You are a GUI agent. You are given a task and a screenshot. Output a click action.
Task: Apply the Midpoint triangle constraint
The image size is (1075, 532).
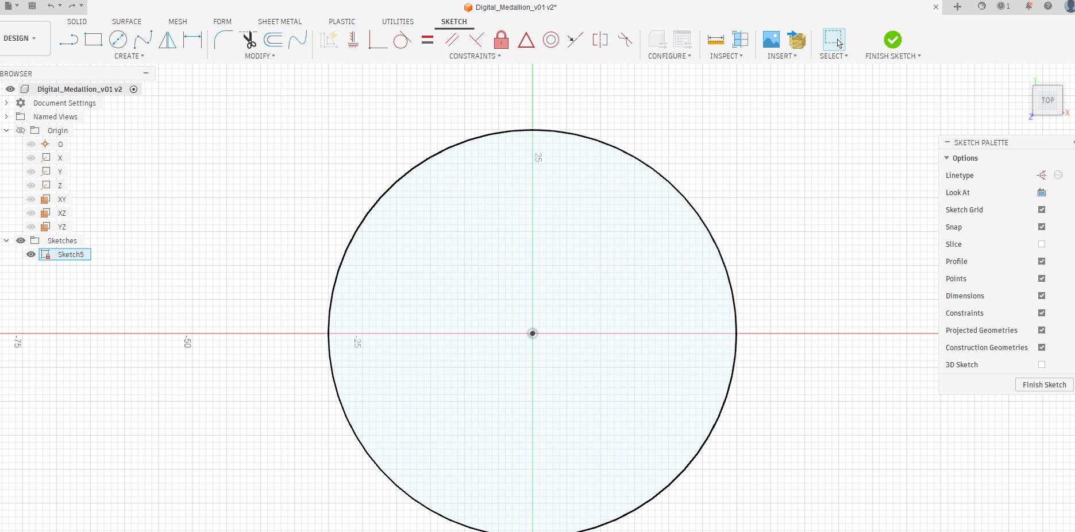526,40
